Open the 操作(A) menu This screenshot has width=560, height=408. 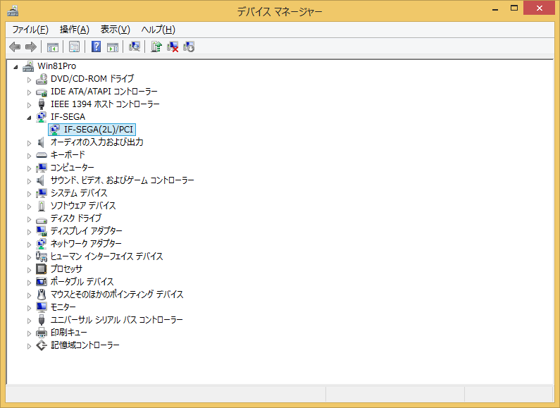74,29
